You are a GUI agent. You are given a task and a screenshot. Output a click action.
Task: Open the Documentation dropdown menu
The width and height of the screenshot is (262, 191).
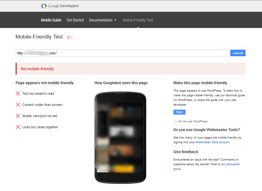point(103,20)
